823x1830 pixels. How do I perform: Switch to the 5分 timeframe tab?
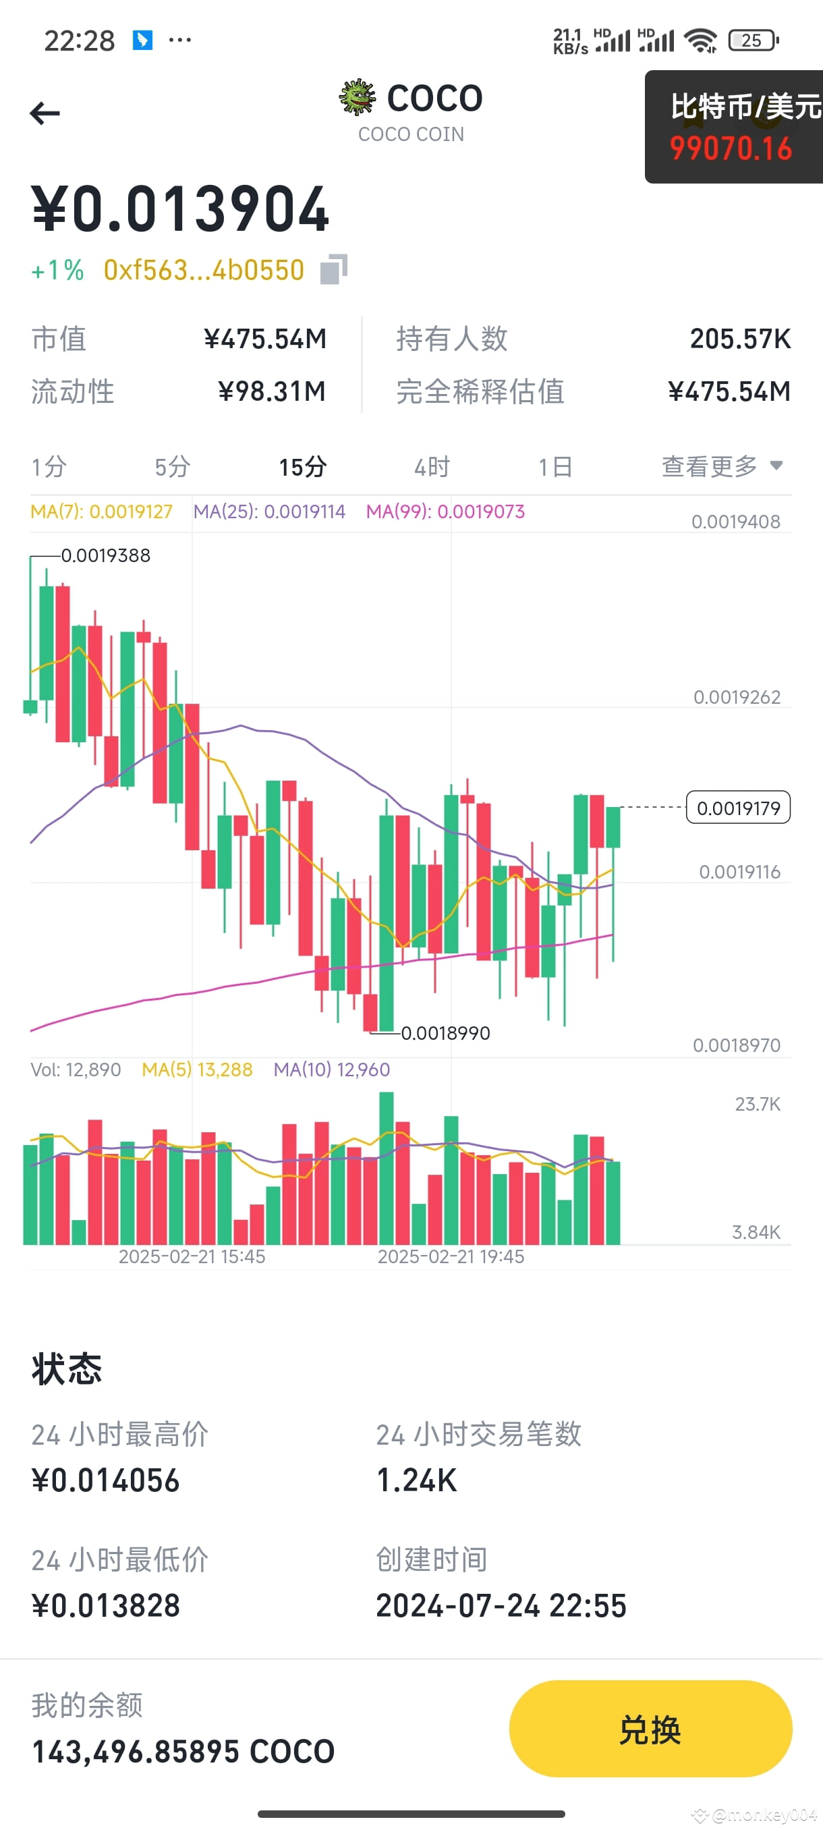tap(173, 467)
